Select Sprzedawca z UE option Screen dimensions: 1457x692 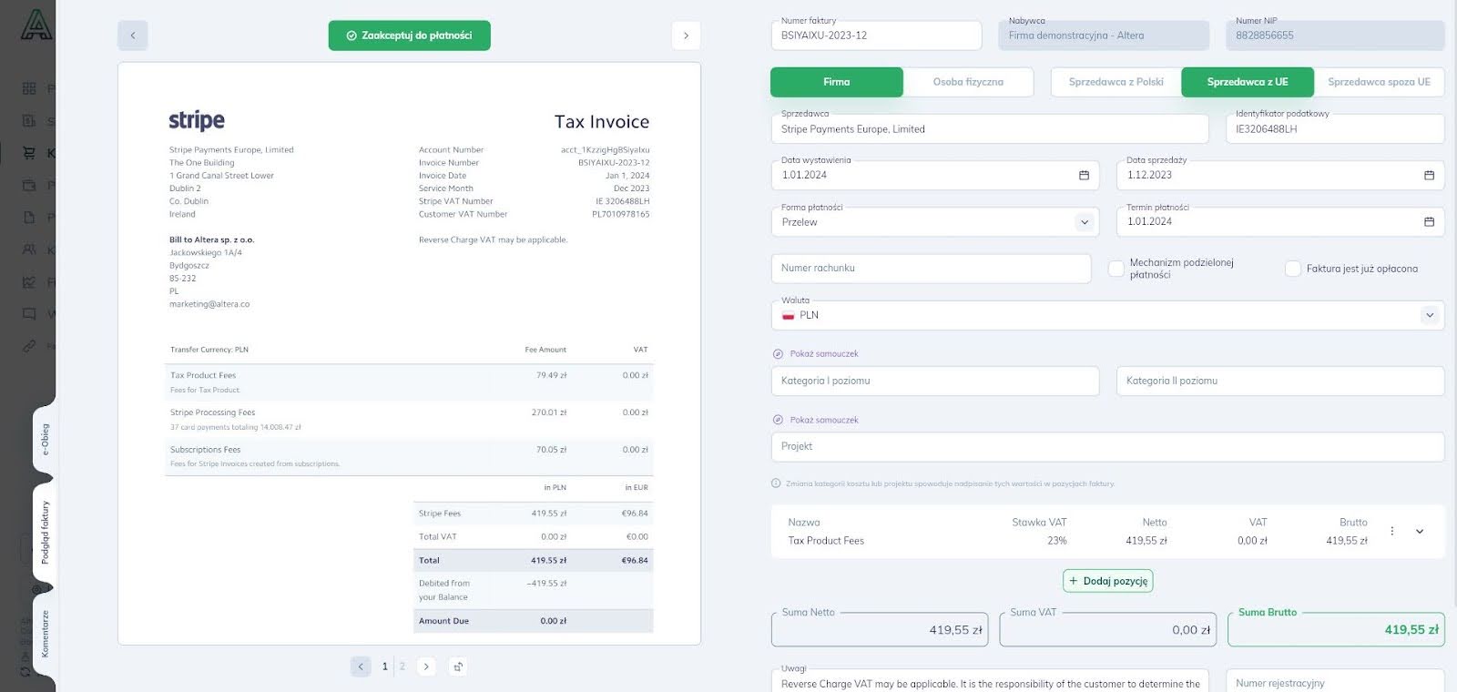[1248, 82]
